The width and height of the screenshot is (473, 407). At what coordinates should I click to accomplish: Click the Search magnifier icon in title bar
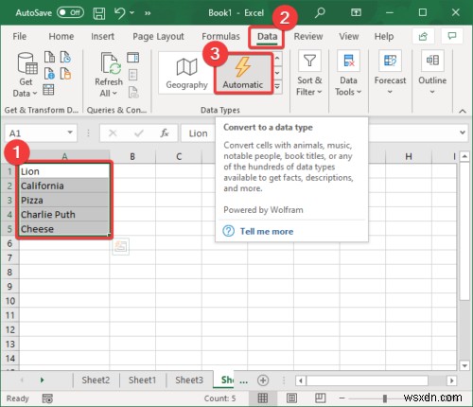click(x=320, y=13)
